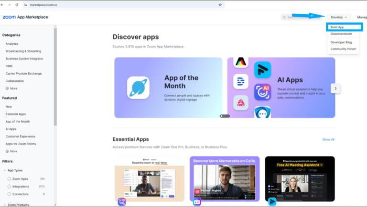
Task: Open the Collaboration category
Action: [x=15, y=81]
